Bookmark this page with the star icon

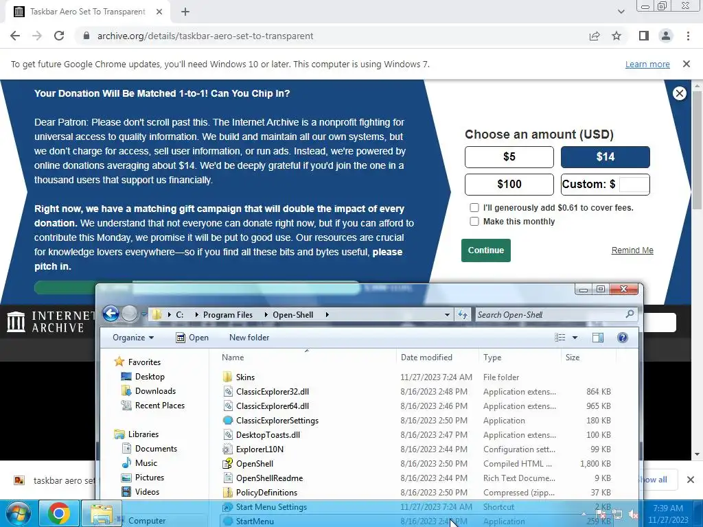pos(616,36)
